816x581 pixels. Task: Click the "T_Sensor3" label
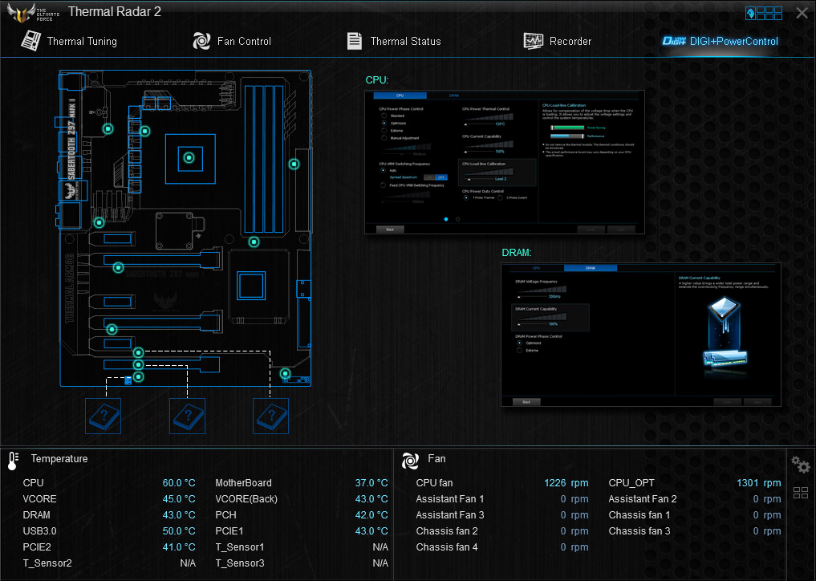click(240, 563)
